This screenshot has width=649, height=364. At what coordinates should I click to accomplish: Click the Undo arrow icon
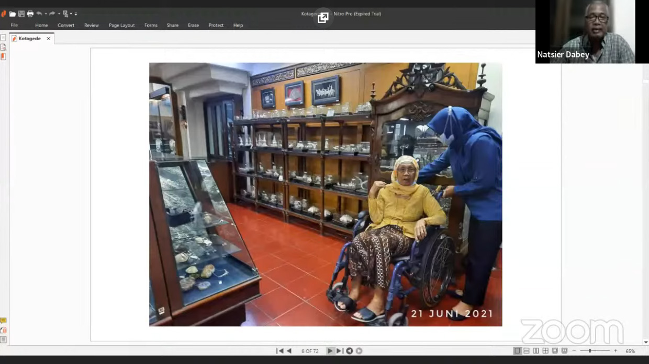click(39, 14)
